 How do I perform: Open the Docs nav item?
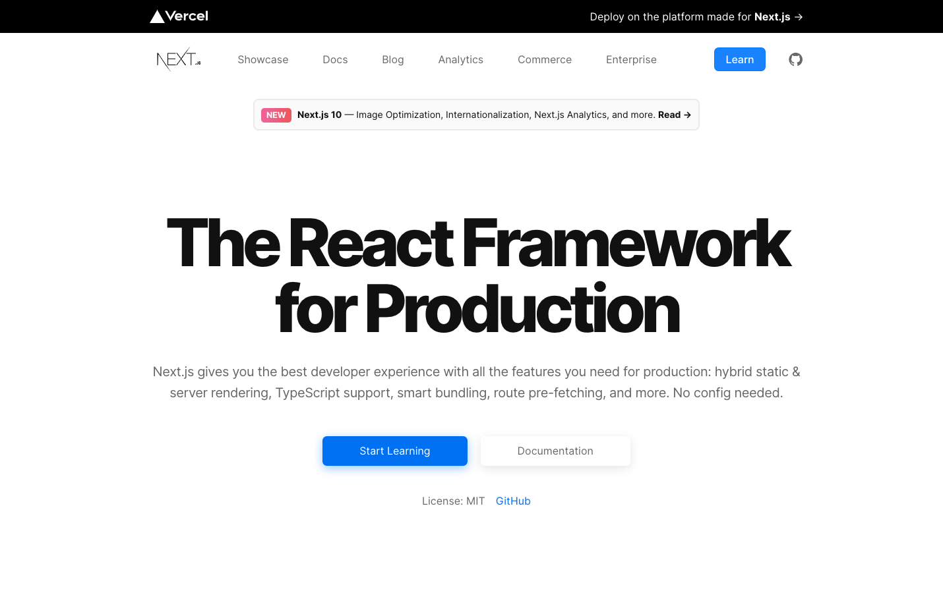coord(335,59)
